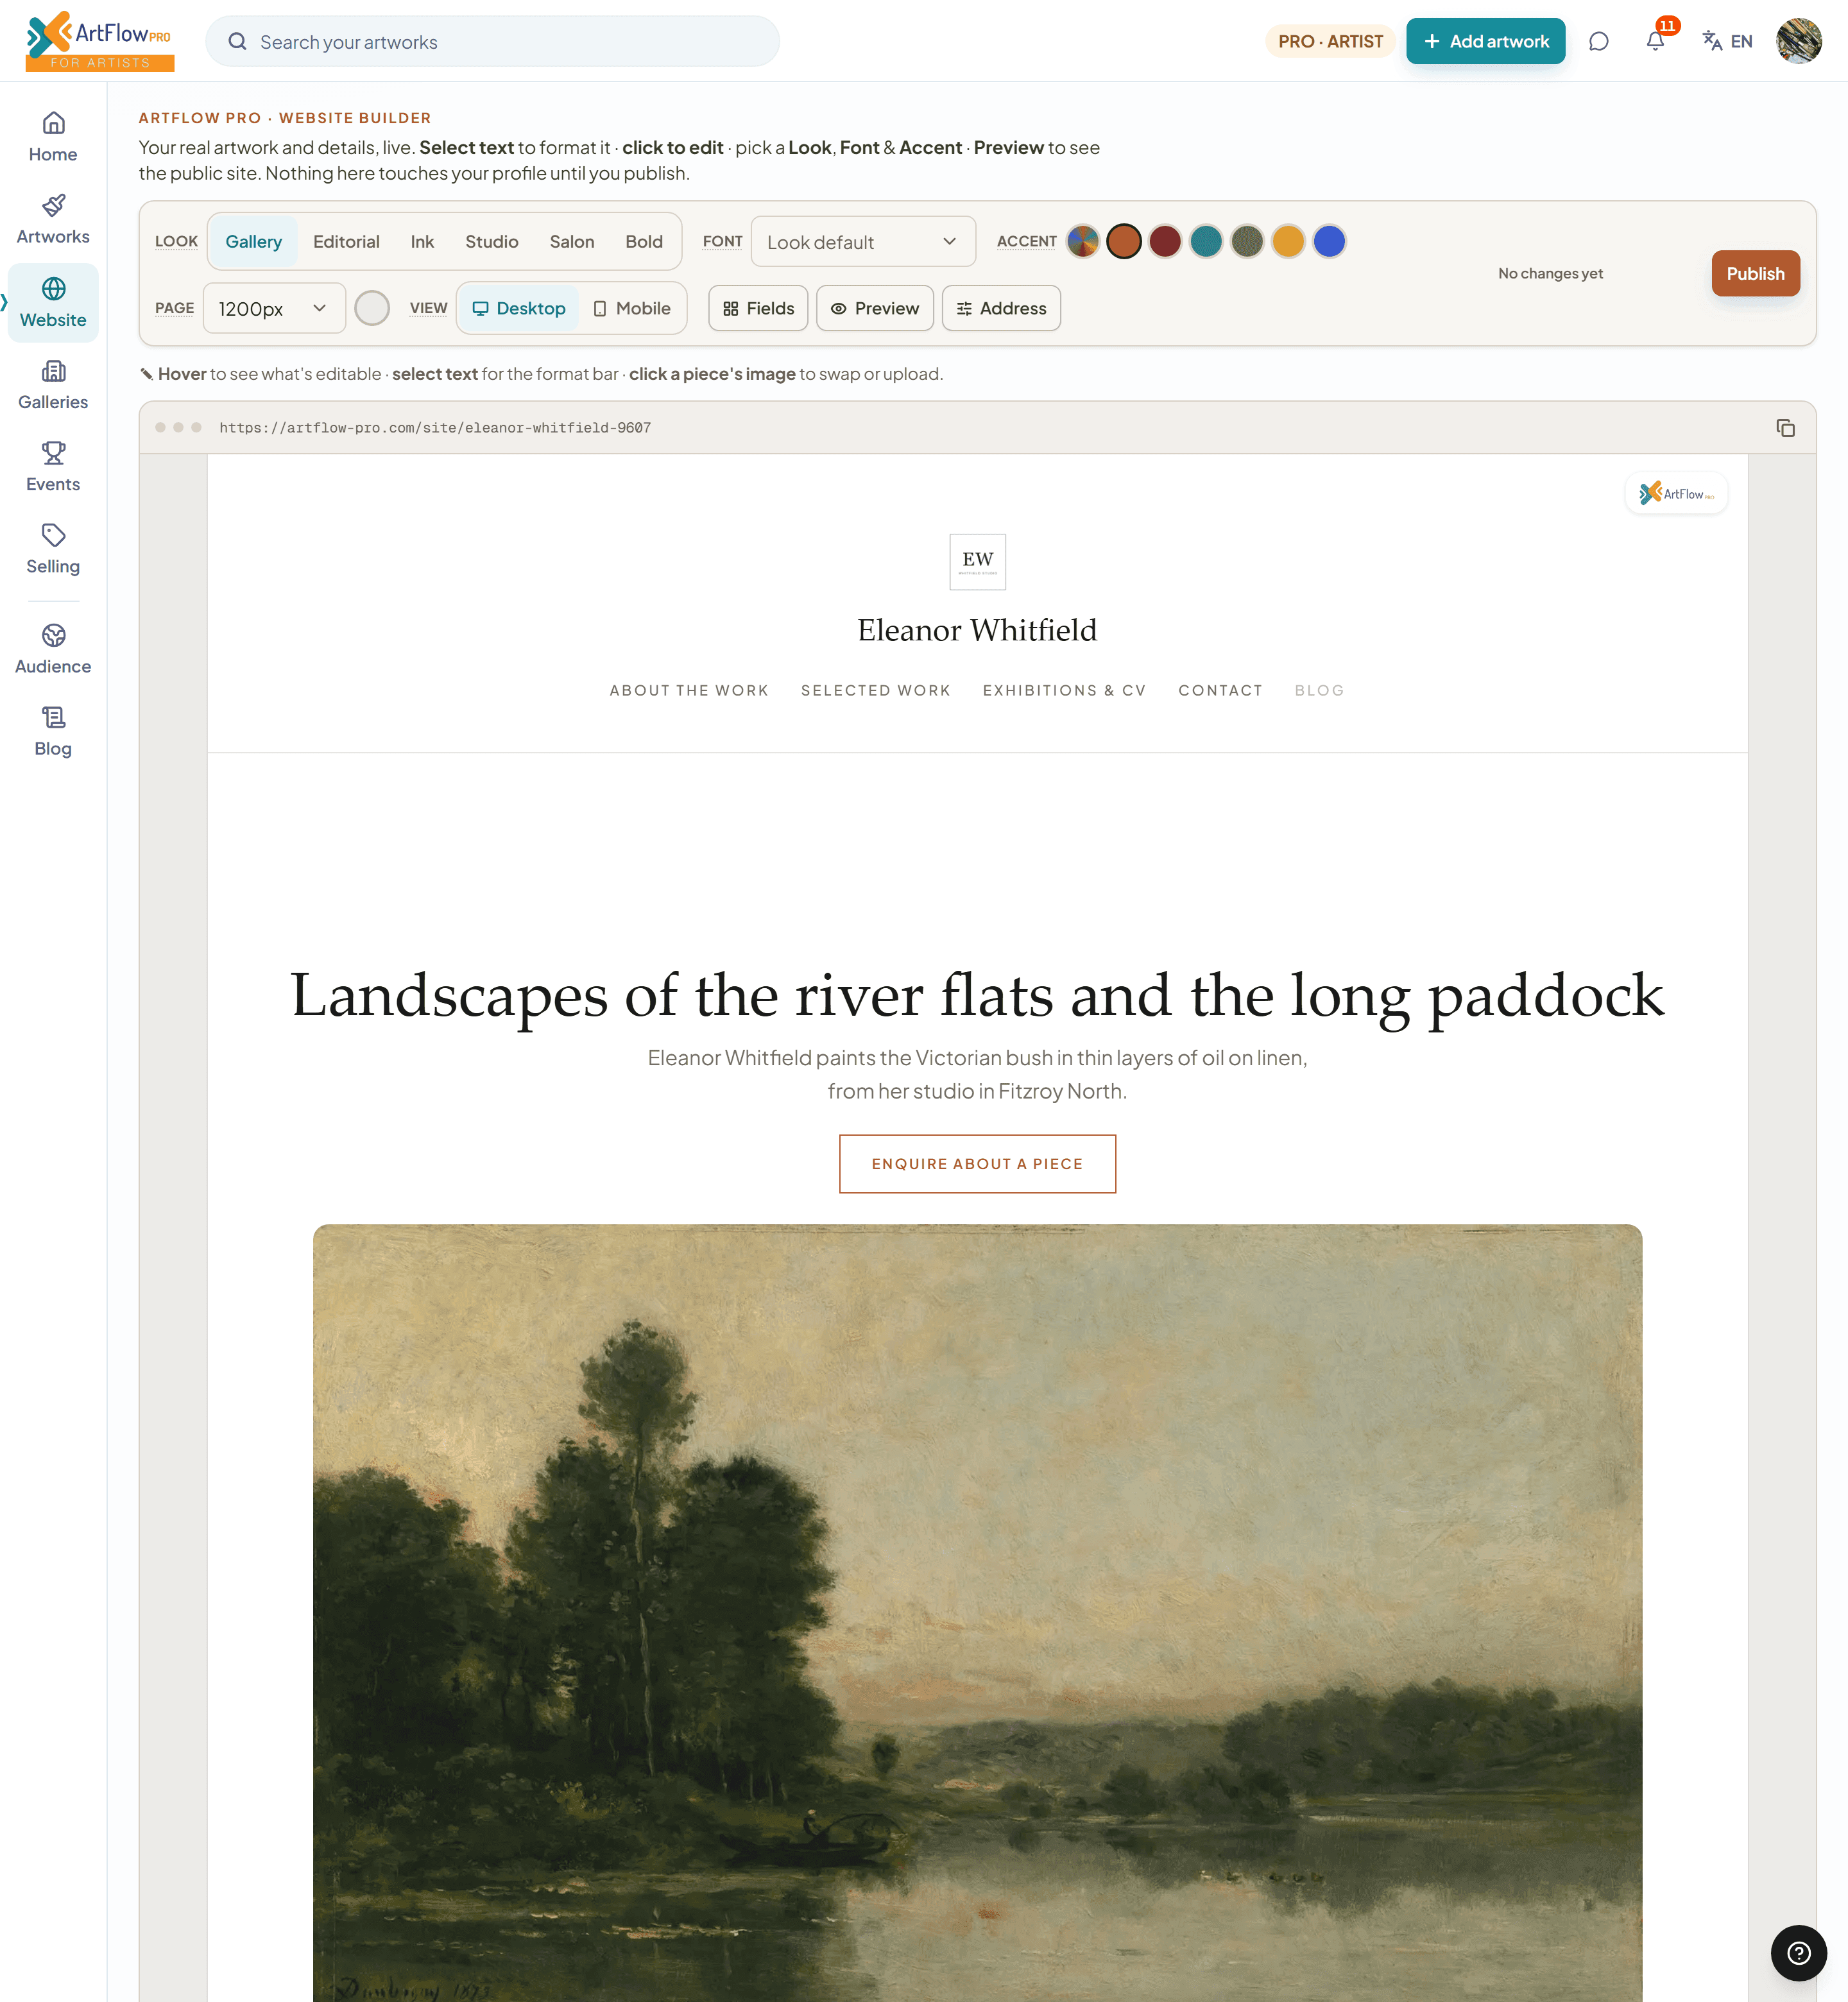1848x2002 pixels.
Task: Select the Salon look
Action: click(x=572, y=241)
